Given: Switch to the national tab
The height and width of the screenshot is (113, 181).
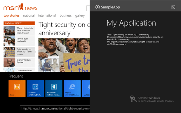Looking at the screenshot, I should pos(29,15).
